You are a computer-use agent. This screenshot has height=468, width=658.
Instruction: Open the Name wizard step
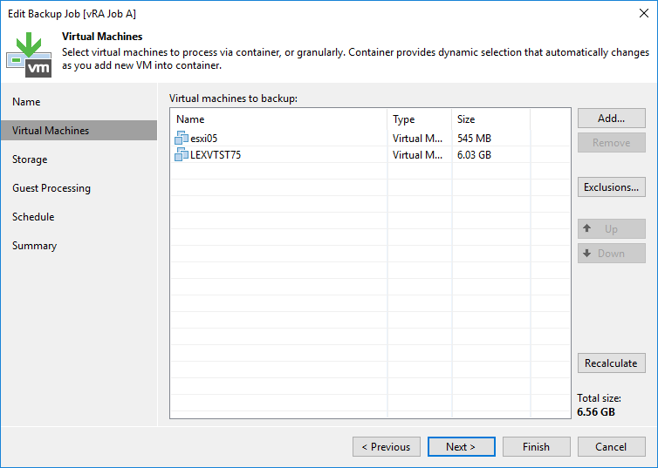coord(26,102)
